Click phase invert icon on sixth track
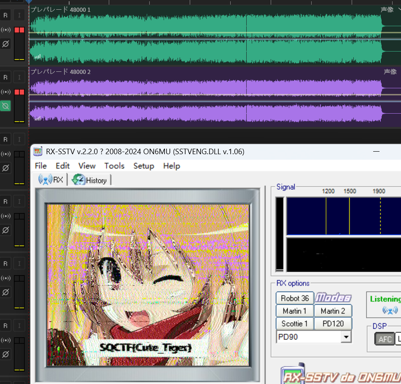 coord(5,354)
